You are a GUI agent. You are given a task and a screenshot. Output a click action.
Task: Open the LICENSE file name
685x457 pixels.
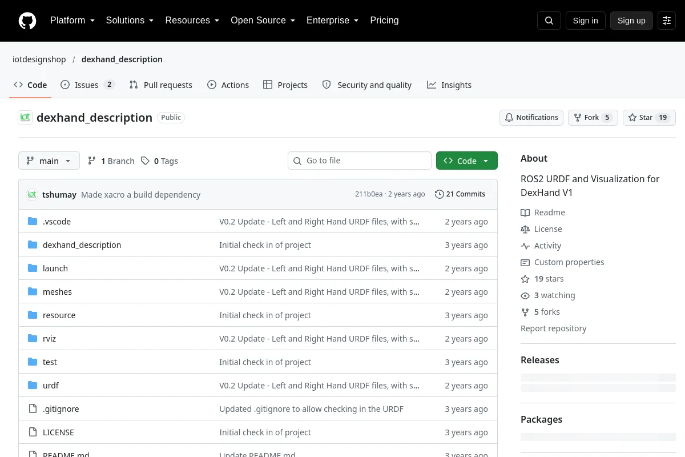click(x=58, y=432)
